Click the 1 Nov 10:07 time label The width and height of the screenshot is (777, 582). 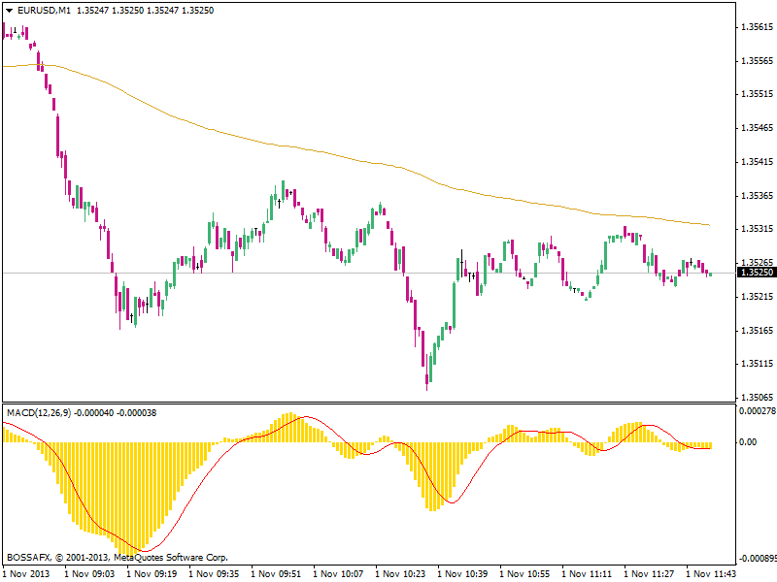[338, 574]
